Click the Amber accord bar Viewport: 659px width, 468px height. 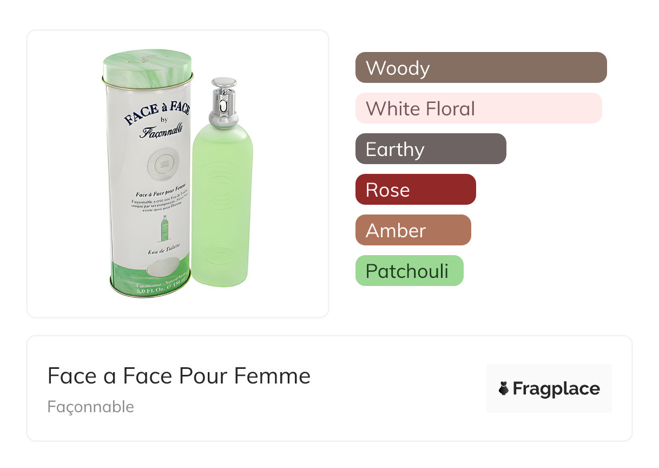[413, 230]
